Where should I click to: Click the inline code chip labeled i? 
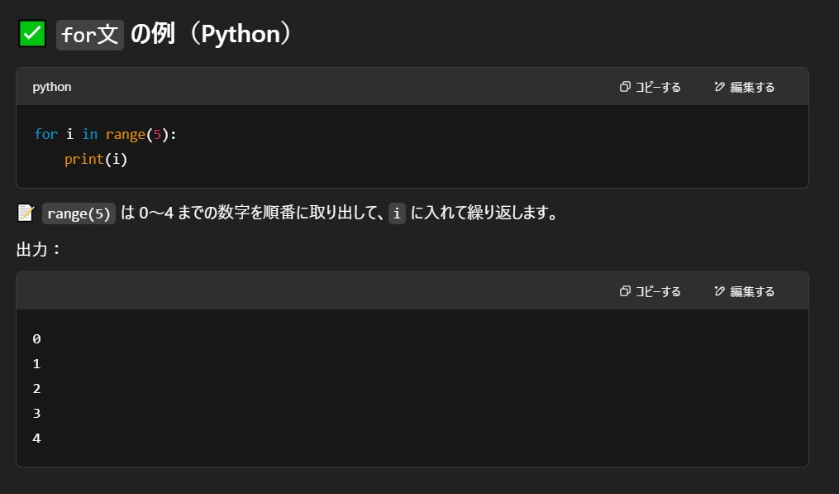pos(397,213)
